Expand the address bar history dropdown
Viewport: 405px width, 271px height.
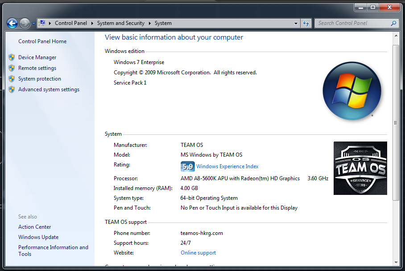point(296,23)
